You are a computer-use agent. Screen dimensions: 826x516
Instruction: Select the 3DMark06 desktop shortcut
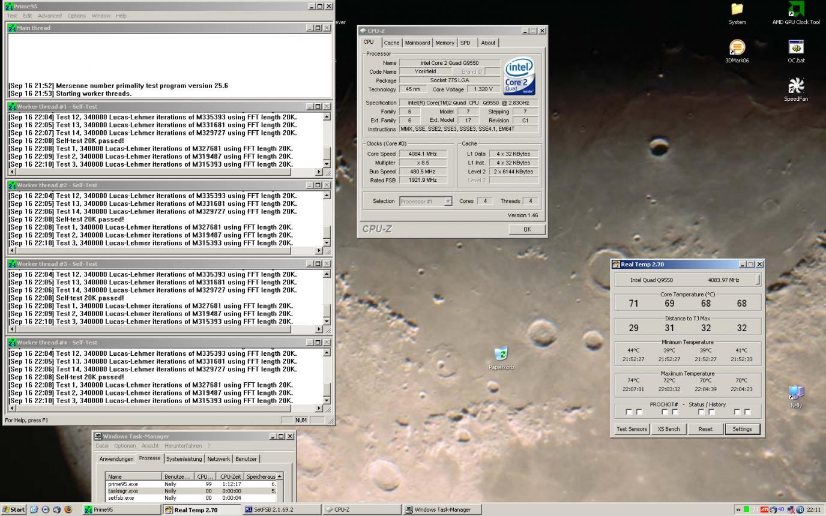(737, 52)
